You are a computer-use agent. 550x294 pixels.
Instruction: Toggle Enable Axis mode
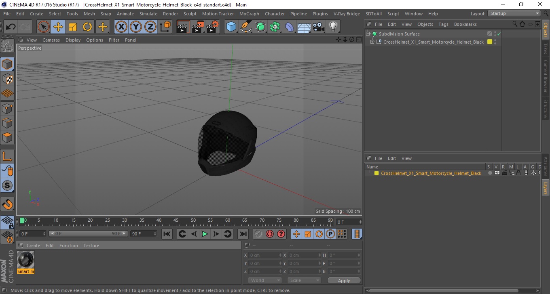[7, 156]
